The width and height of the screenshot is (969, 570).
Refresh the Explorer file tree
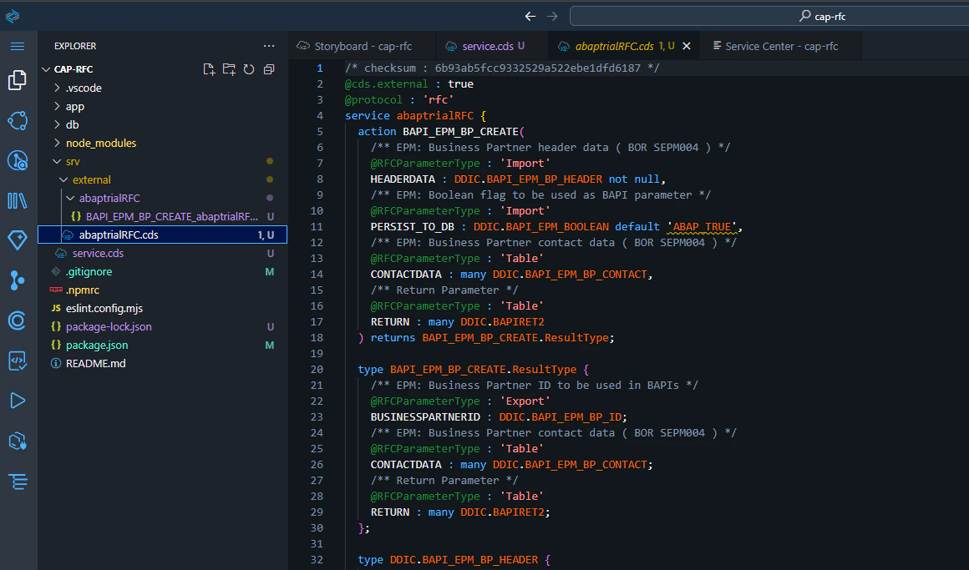click(249, 69)
